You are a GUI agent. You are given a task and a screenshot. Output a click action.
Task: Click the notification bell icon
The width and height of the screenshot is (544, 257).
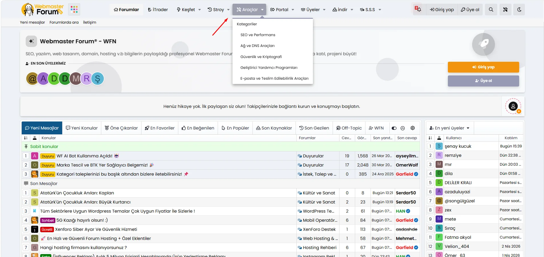click(418, 9)
